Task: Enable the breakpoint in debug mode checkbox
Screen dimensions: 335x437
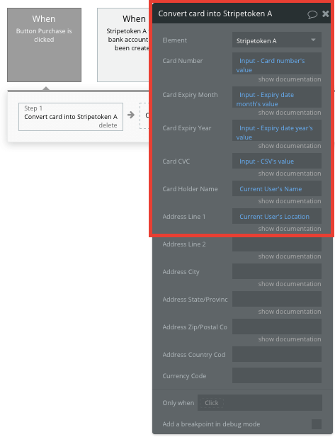Action: [317, 424]
